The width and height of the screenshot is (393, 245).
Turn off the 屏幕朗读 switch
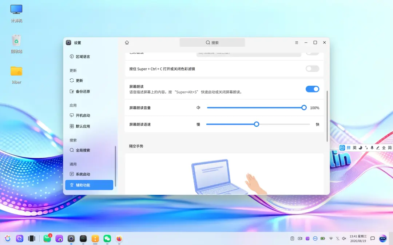click(312, 89)
